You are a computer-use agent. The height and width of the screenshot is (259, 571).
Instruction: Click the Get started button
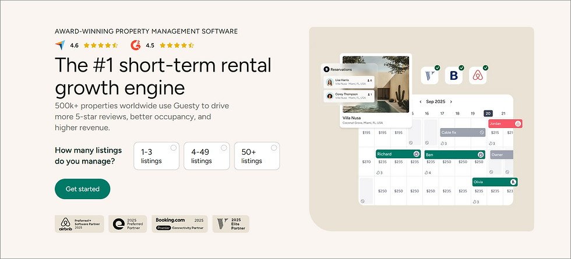click(83, 189)
